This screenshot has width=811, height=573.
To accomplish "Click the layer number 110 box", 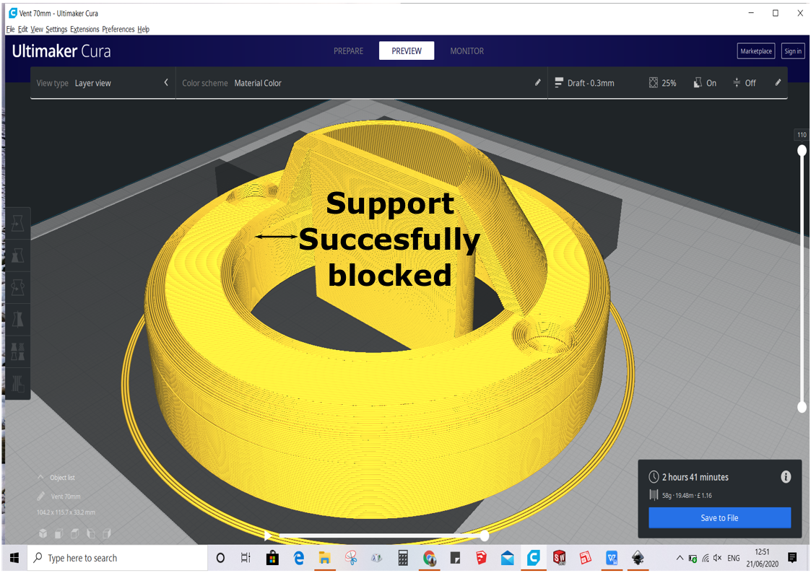I will coord(802,134).
